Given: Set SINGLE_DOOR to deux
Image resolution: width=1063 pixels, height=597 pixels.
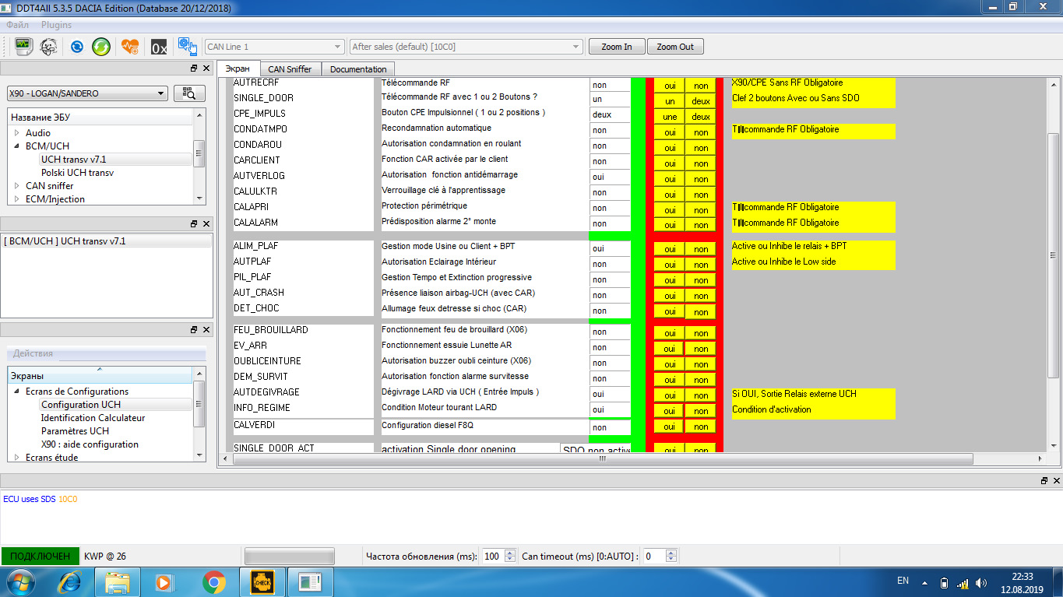Looking at the screenshot, I should point(701,101).
